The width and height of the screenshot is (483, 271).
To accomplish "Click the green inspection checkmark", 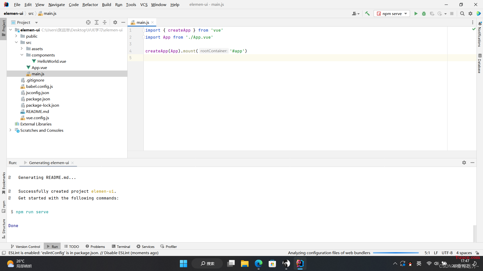I will tap(474, 29).
